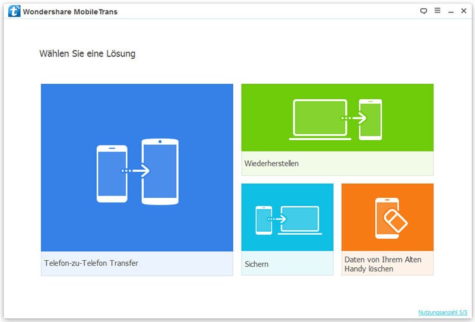Click the Telefon-zu-Telefon Transfer label
The width and height of the screenshot is (475, 322).
[x=91, y=263]
